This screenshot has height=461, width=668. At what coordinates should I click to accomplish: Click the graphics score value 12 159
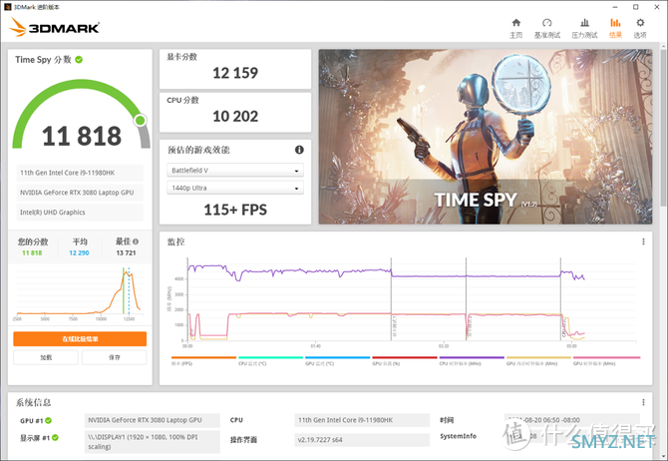click(235, 73)
